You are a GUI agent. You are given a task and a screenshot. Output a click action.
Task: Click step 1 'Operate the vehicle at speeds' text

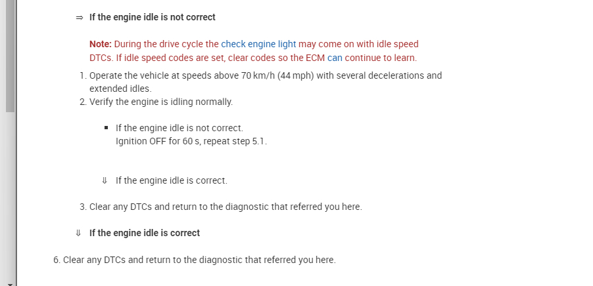pyautogui.click(x=164, y=75)
